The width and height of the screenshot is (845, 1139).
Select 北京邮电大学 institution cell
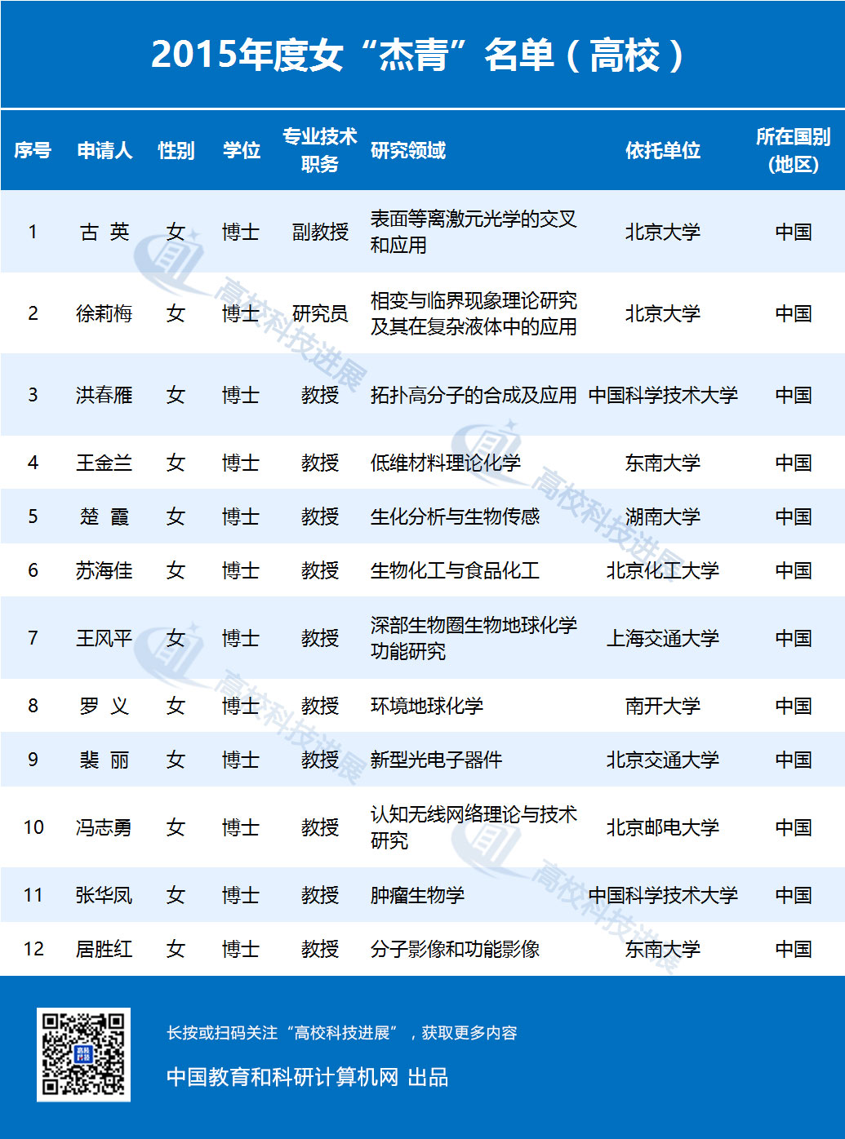pyautogui.click(x=662, y=828)
